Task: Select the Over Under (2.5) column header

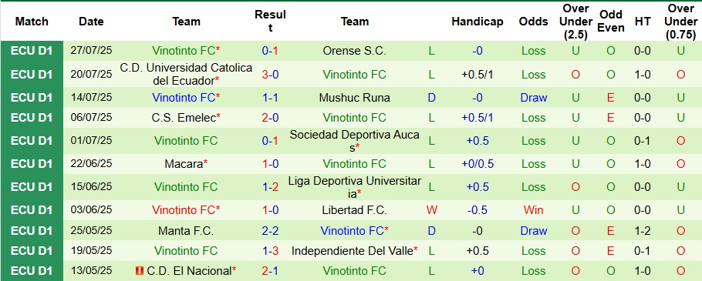Action: tap(575, 22)
